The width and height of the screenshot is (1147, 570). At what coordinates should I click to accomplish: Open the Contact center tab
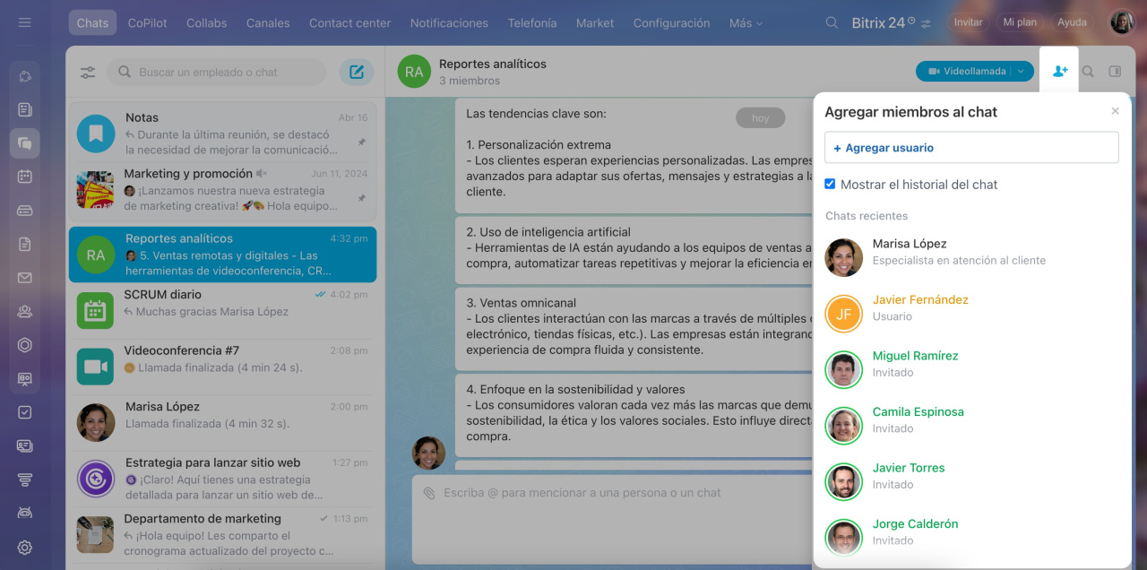coord(349,23)
